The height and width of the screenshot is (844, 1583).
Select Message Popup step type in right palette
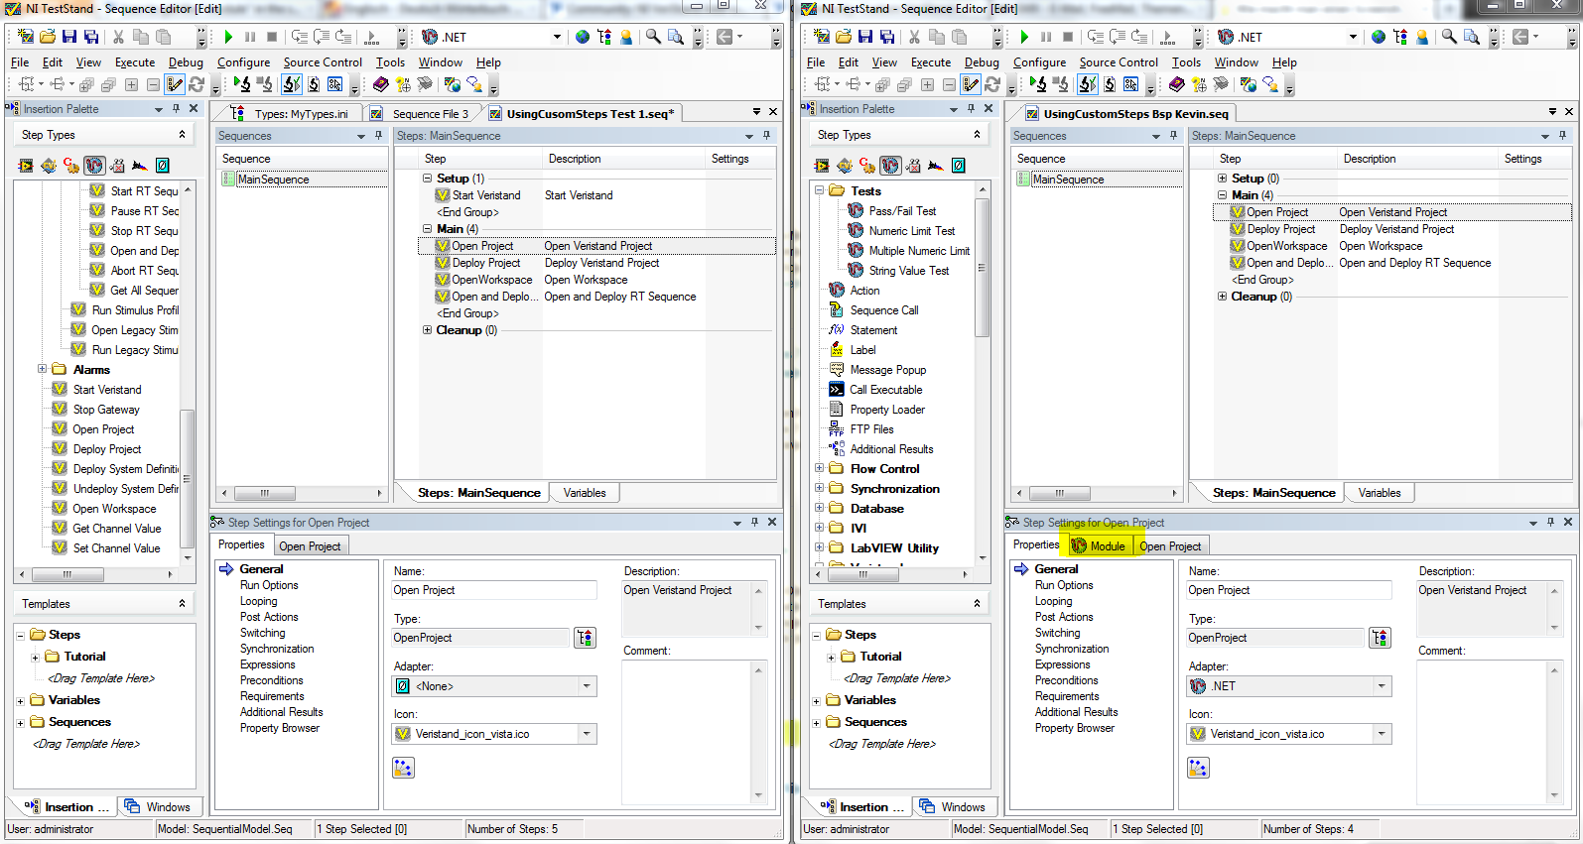(x=887, y=370)
